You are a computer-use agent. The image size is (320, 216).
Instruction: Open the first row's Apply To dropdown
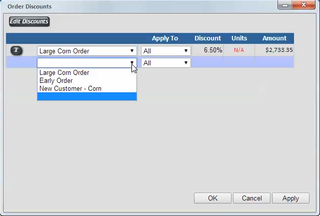[x=166, y=51]
